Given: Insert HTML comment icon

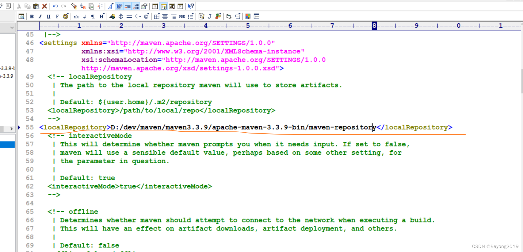Looking at the screenshot, I should (138, 16).
